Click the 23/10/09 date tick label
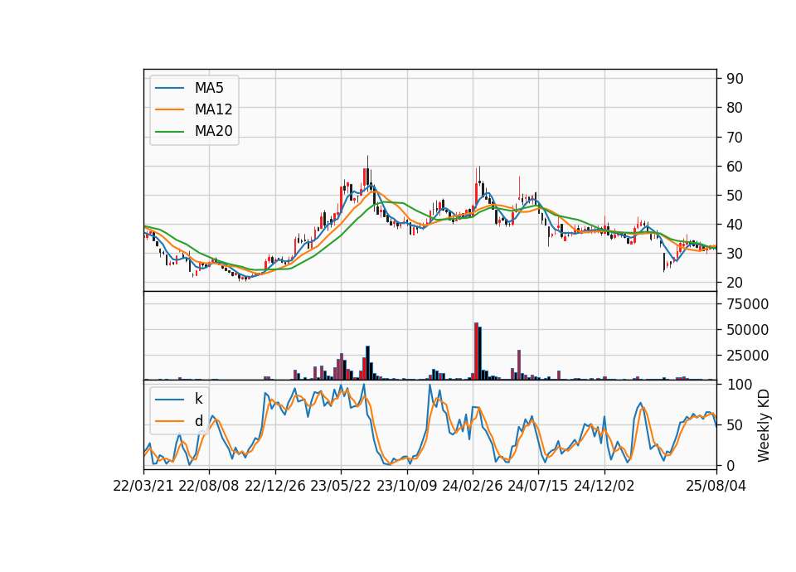 tap(406, 486)
